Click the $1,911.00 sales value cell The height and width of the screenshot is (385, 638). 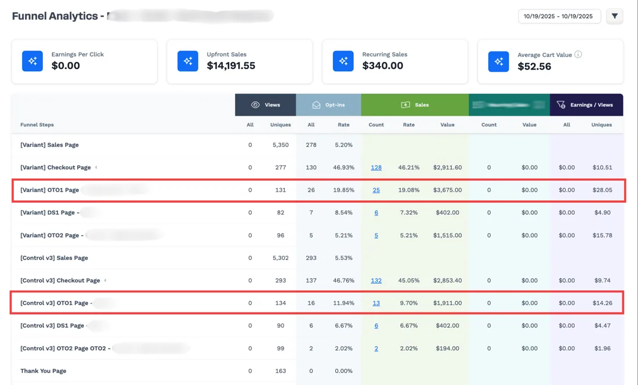(447, 303)
